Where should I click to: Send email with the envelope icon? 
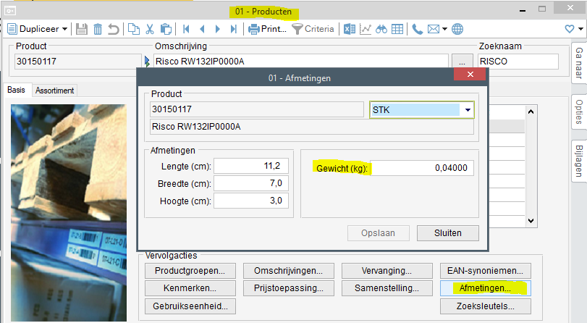pyautogui.click(x=434, y=29)
